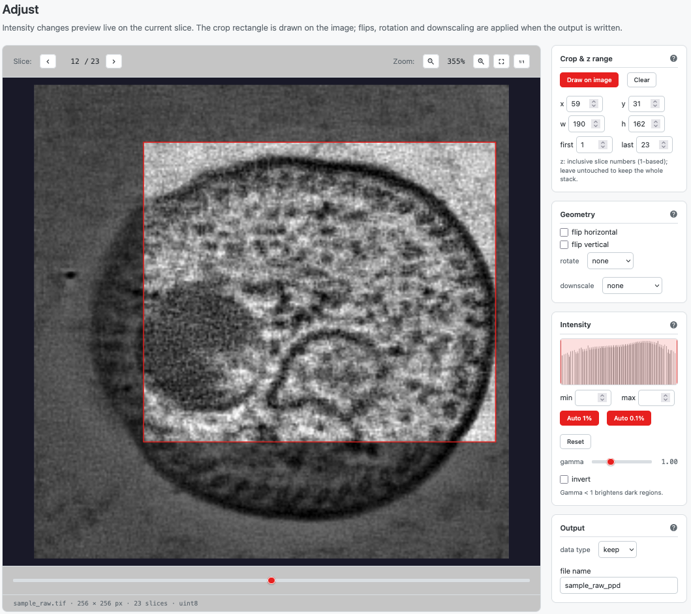
Task: Click the intensity histogram
Action: tap(619, 362)
